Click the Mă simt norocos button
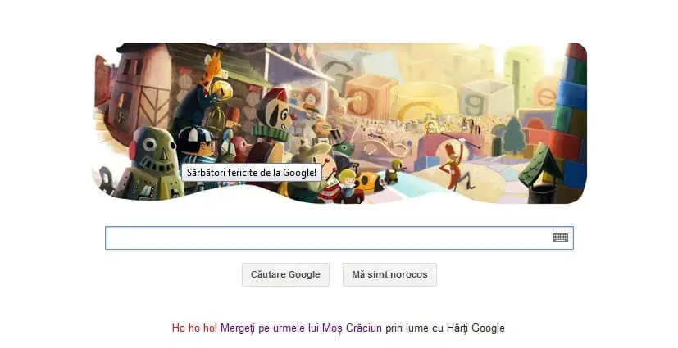This screenshot has height=348, width=678. click(389, 274)
